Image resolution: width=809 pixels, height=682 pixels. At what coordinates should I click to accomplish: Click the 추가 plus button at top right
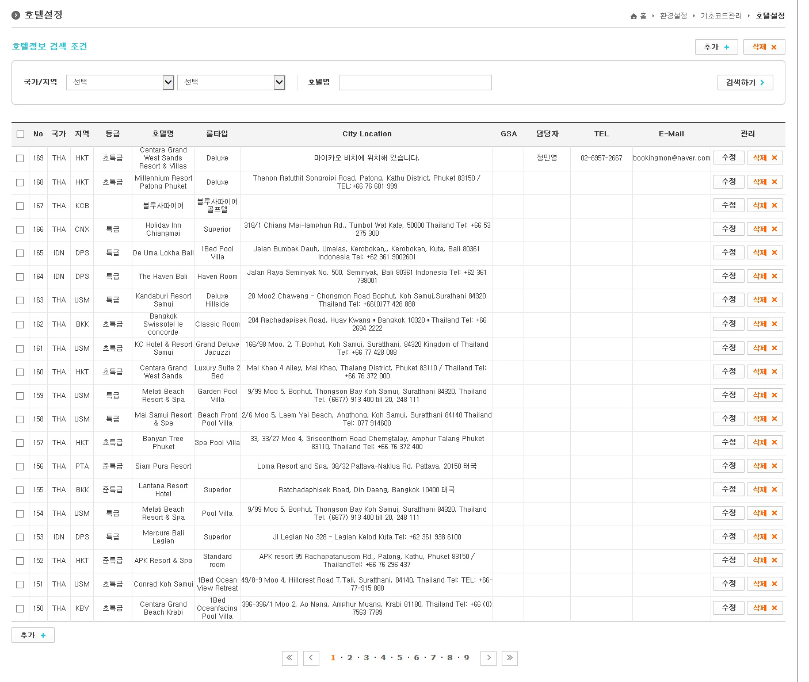pyautogui.click(x=716, y=47)
